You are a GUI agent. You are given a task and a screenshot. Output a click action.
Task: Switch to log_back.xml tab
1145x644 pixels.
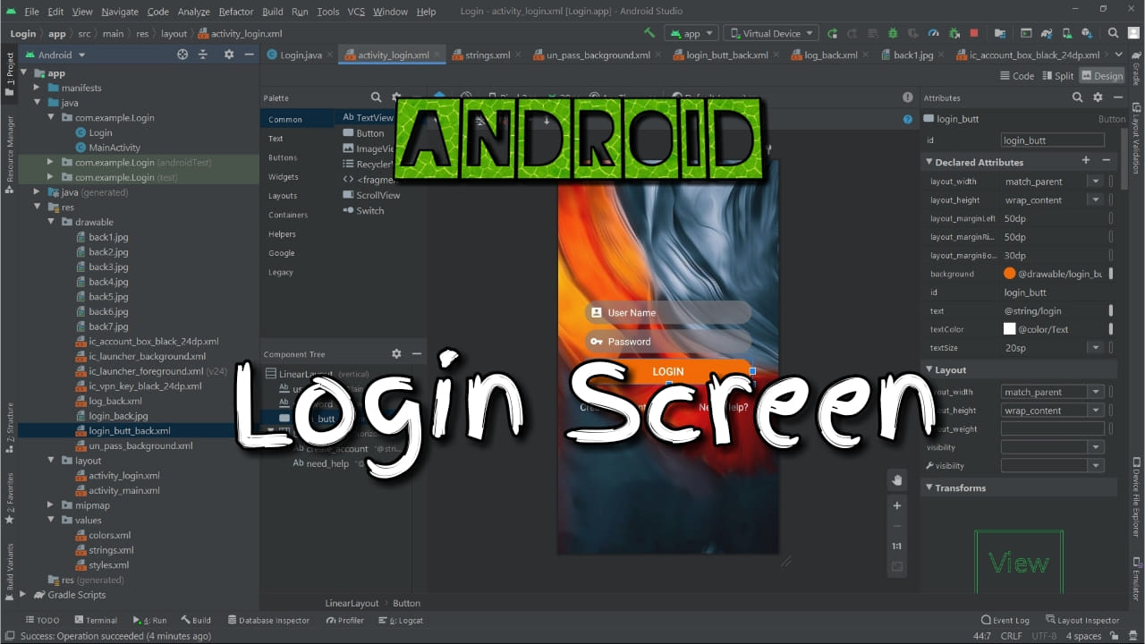pos(831,55)
